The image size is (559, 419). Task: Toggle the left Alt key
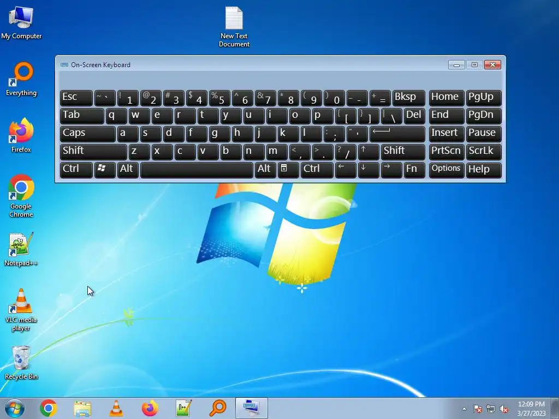click(128, 170)
